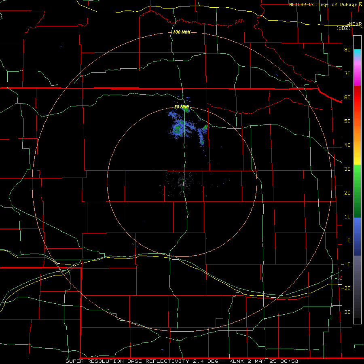The width and height of the screenshot is (364, 364).
Task: Click the 06:58 timestamp in the caption
Action: (289, 361)
